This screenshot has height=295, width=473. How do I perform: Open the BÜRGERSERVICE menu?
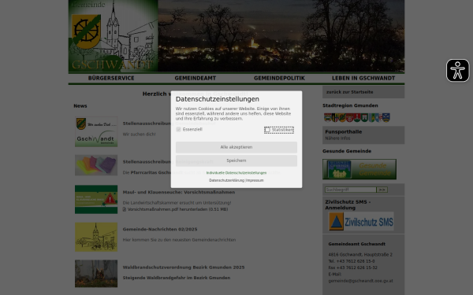point(111,78)
